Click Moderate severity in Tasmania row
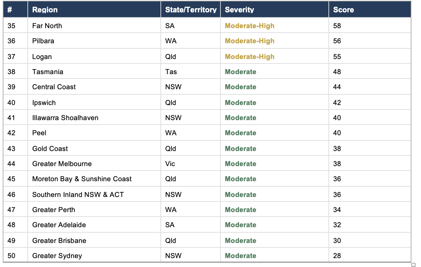Screen dimensions: 421x267 (x=240, y=72)
